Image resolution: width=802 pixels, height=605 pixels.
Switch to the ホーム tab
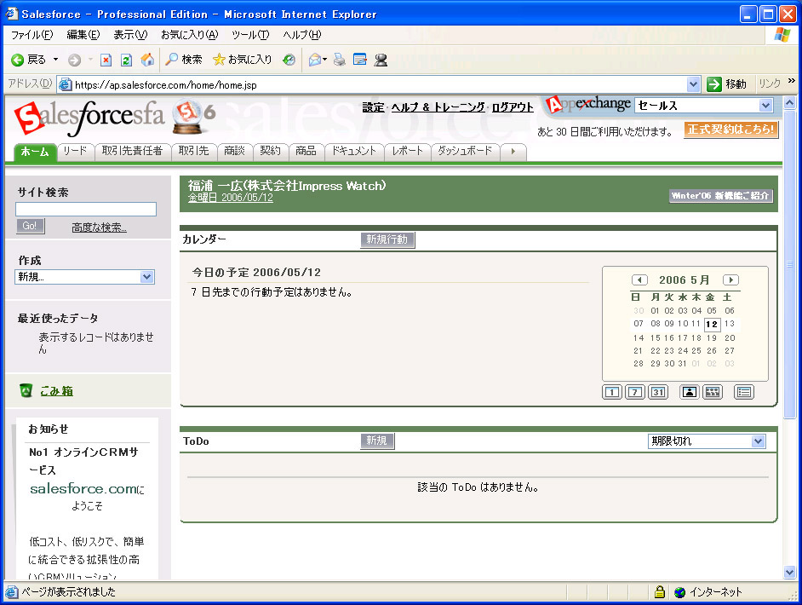point(35,152)
